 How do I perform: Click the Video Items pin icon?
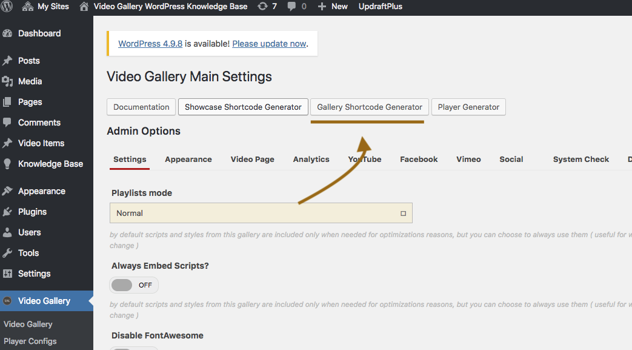coord(7,143)
